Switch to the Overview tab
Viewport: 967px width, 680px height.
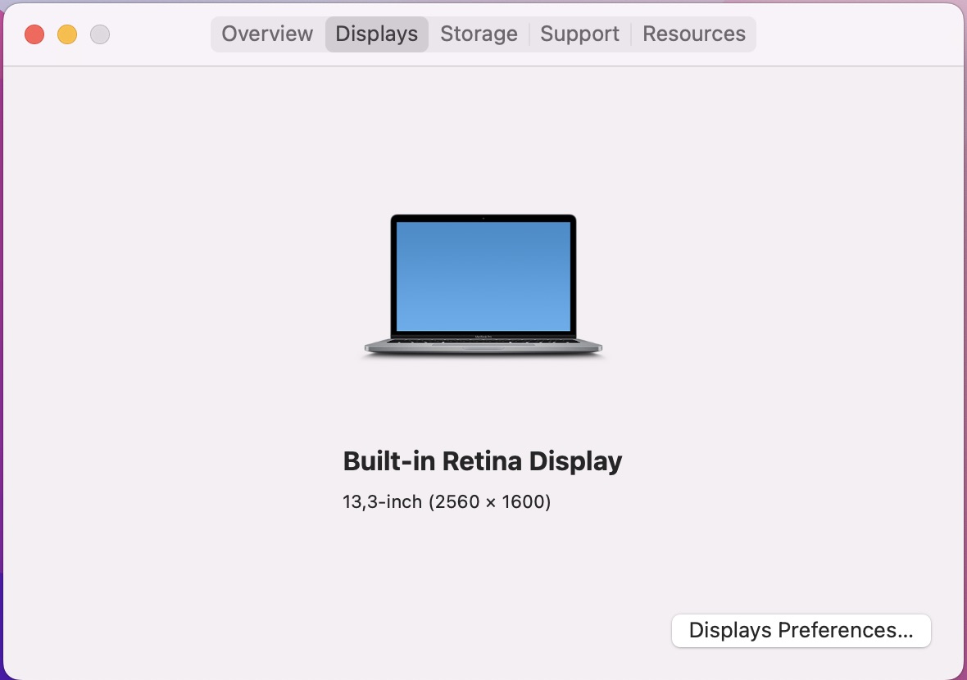[267, 34]
